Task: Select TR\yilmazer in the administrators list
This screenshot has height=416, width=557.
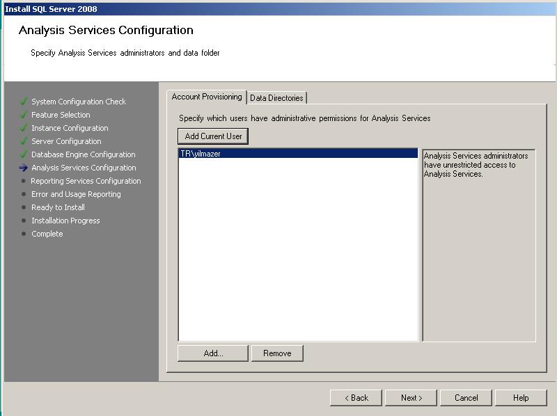Action: (x=298, y=153)
